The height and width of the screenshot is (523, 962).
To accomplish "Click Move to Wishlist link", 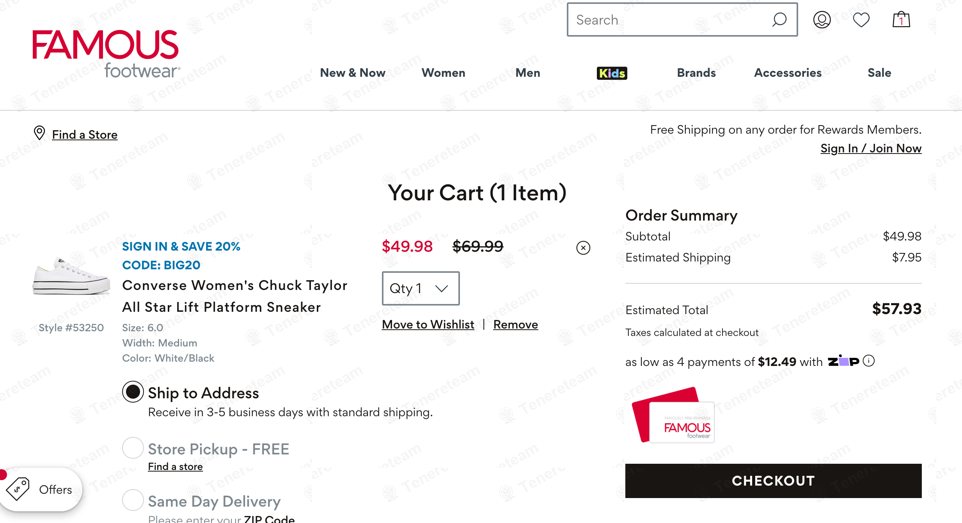I will [x=428, y=324].
